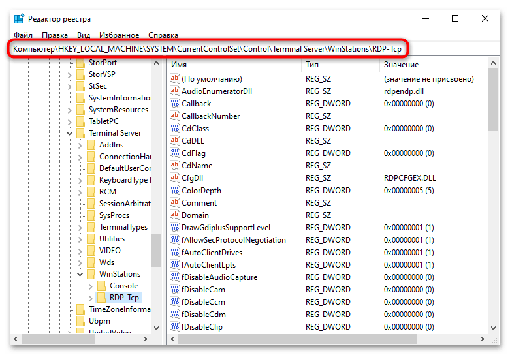This screenshot has height=355, width=510.
Task: Expand the RDP-Tcp tree node
Action: coord(91,298)
